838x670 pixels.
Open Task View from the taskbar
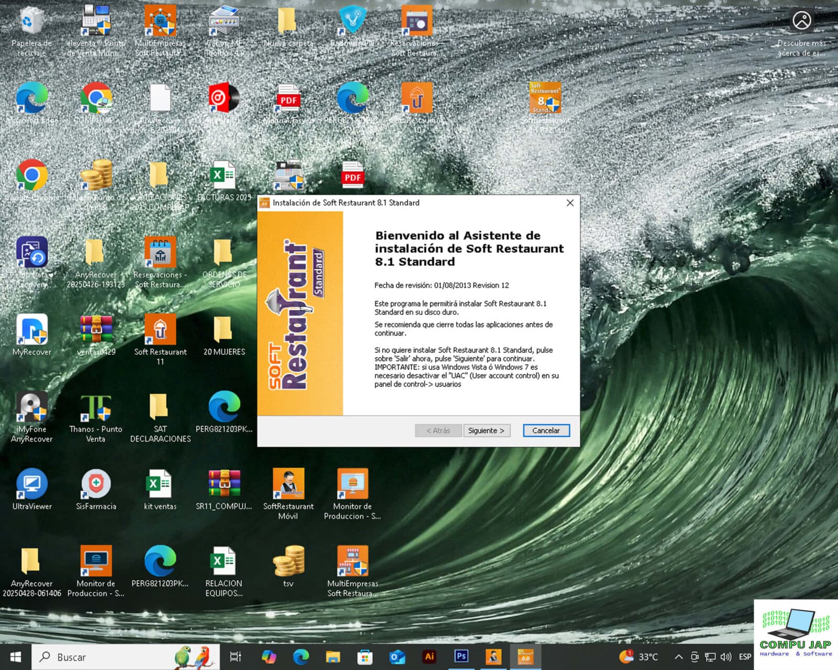[x=236, y=657]
